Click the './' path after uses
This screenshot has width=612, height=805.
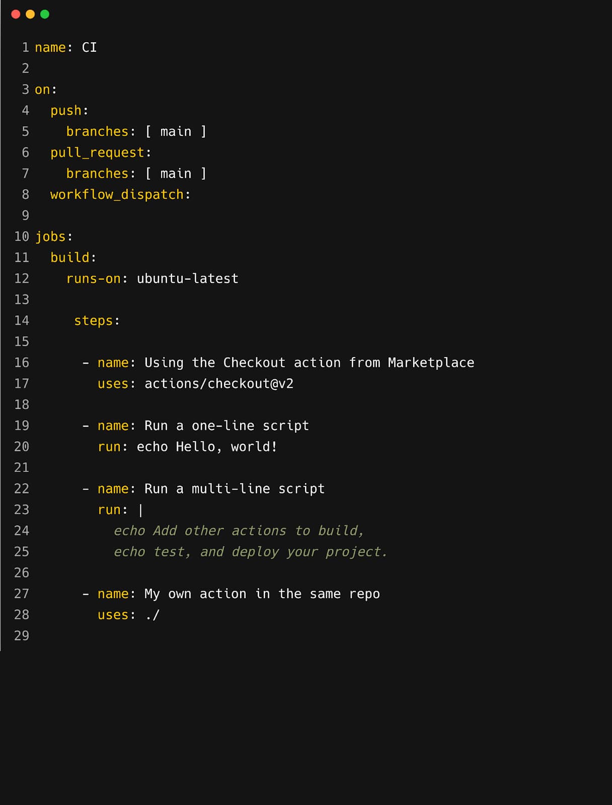click(152, 615)
